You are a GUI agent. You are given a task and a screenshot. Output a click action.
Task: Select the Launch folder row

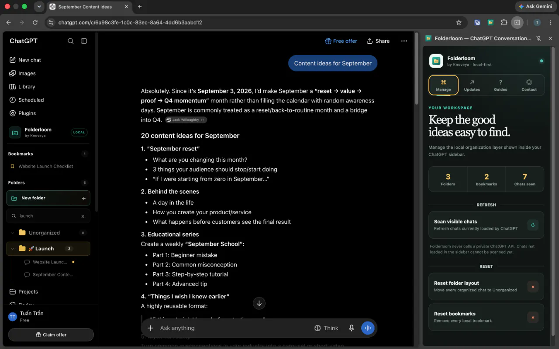coord(48,249)
